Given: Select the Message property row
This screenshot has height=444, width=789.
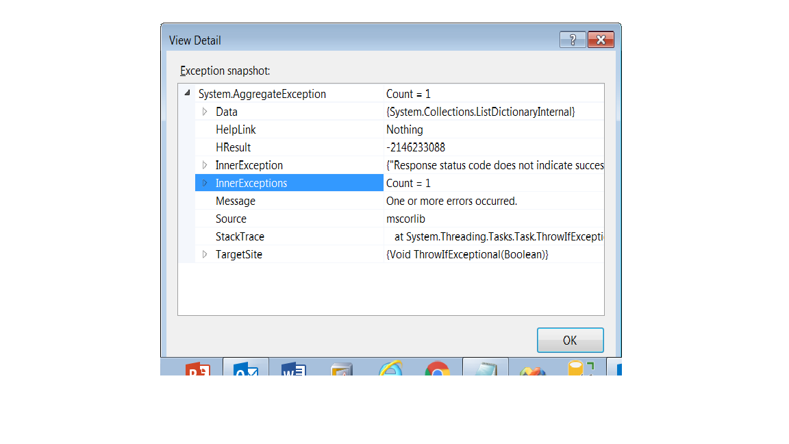Looking at the screenshot, I should click(x=236, y=201).
